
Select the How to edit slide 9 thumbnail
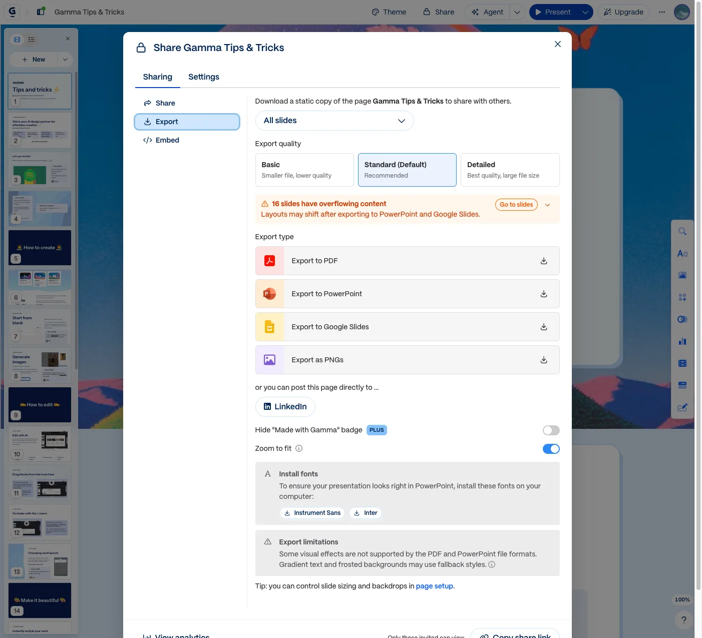click(40, 405)
